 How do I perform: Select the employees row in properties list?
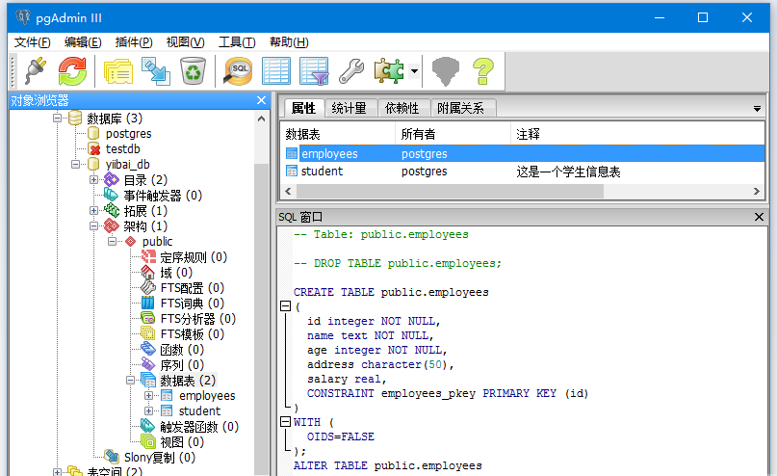522,154
